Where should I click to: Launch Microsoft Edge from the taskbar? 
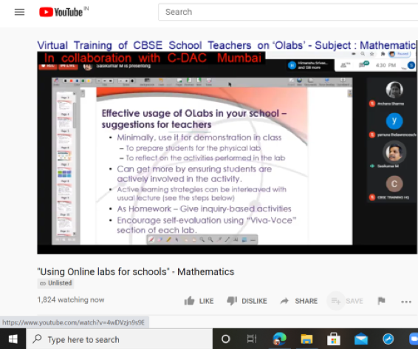click(x=279, y=339)
